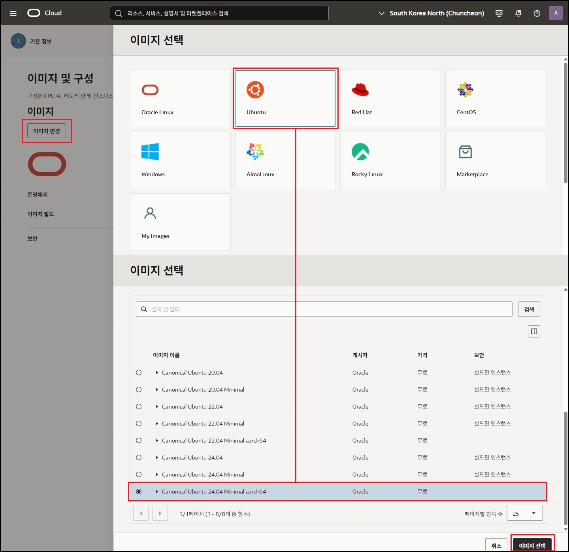Screen dimensions: 569x552
Task: Focus the top resource search field
Action: pos(219,13)
